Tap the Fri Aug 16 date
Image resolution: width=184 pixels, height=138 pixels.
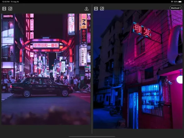pyautogui.click(x=15, y=2)
